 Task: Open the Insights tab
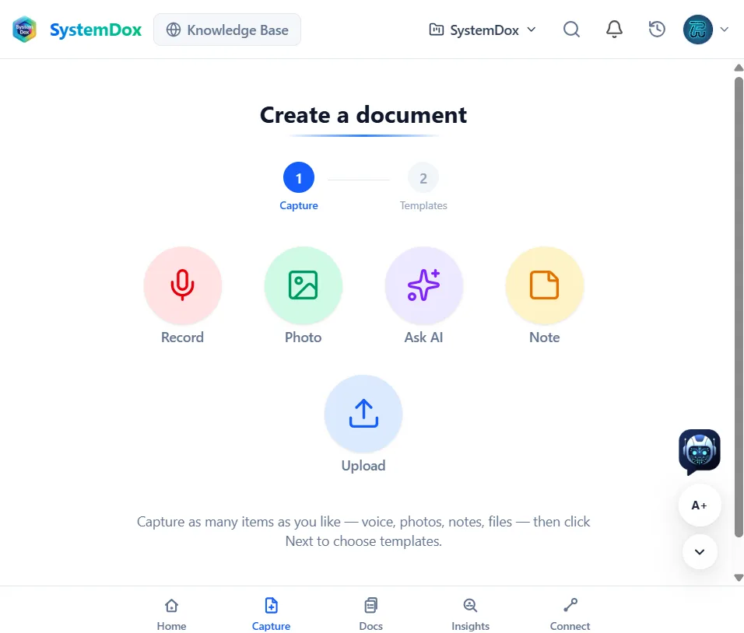tap(470, 614)
